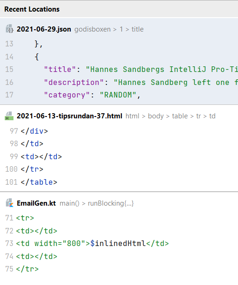Viewport: 238px width, 285px height.
Task: Click the Kotlin file icon for EmailGen.kt
Action: [x=9, y=203]
